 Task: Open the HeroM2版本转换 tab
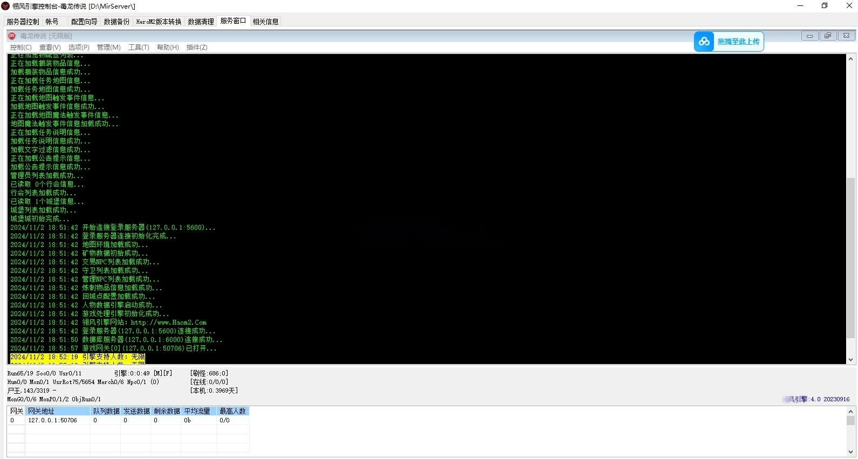159,22
